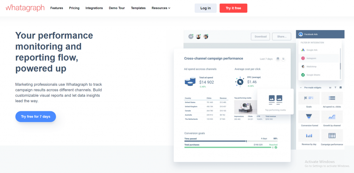The width and height of the screenshot is (354, 173).
Task: Open the calendar date picker icon
Action: point(278,59)
